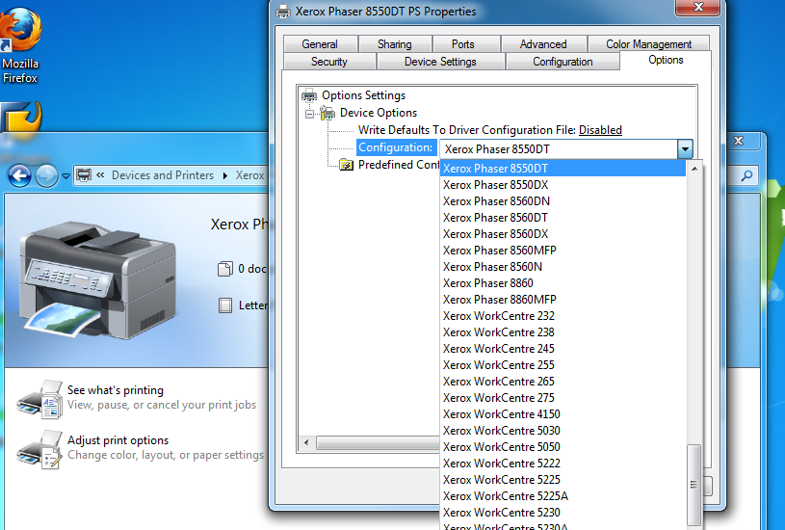Select Xerox Phaser 8560DN in the list
Viewport: 785px width, 530px height.
[563, 201]
